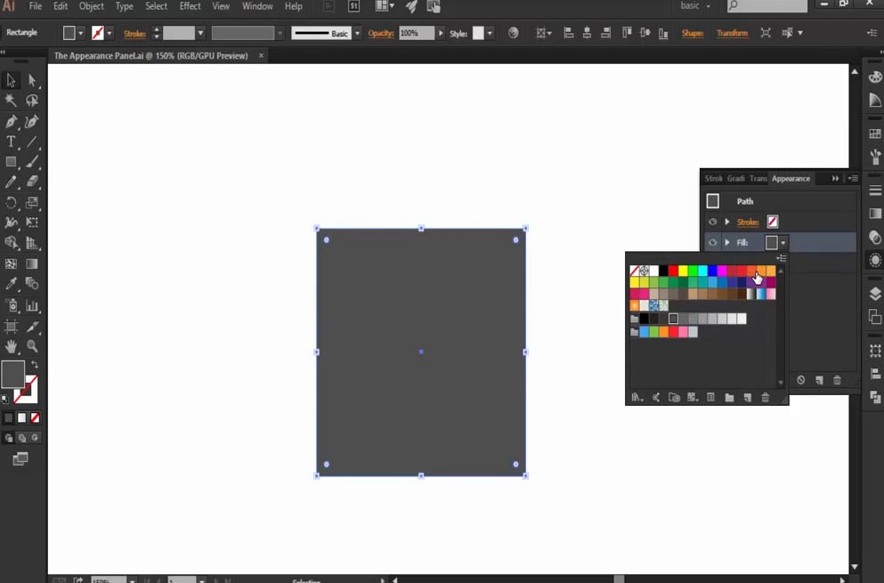This screenshot has width=884, height=583.
Task: Select the Free Transform tool
Action: pos(32,223)
